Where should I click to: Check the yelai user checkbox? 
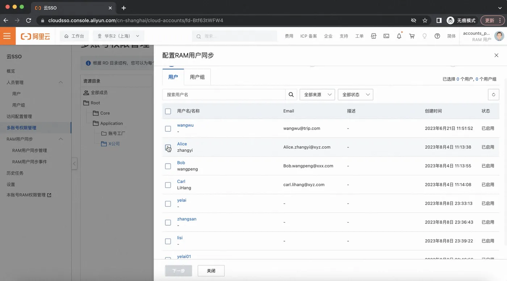[x=168, y=204]
